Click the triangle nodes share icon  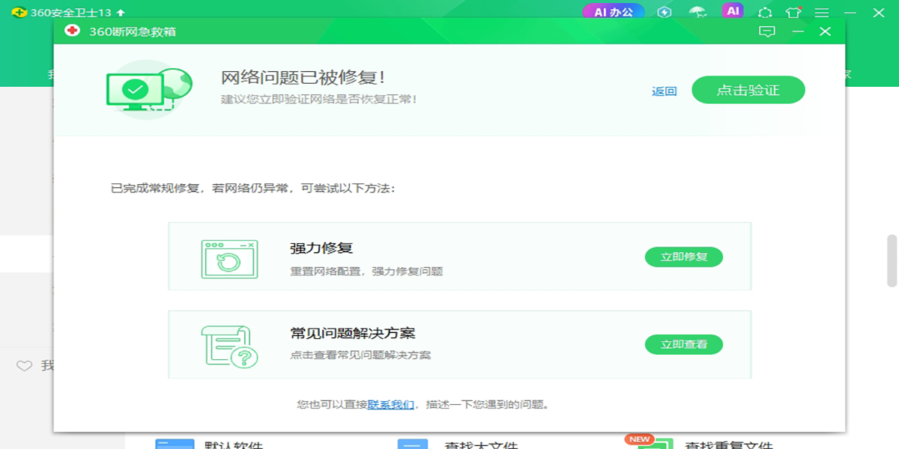coord(765,13)
